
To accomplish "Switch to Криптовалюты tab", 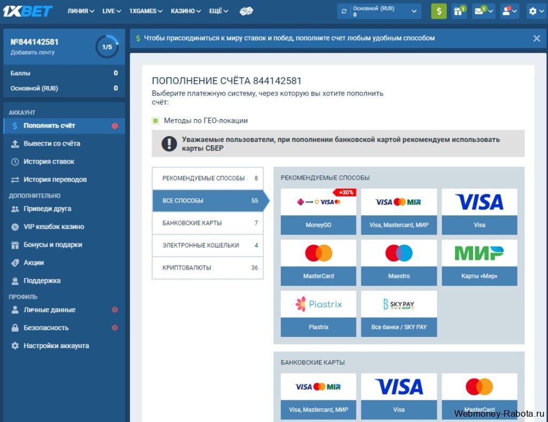I will pyautogui.click(x=208, y=268).
